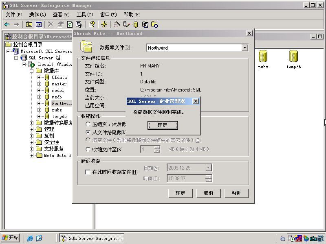This screenshot has height=244, width=326.
Task: Select the 从文件结尾截断 radio option
Action: [88, 132]
